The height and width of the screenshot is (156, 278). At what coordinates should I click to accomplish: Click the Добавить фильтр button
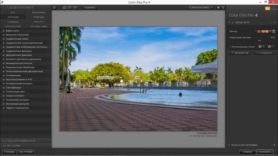[240, 53]
